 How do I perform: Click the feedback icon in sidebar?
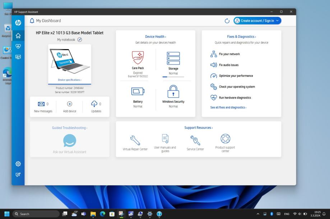pos(18,174)
